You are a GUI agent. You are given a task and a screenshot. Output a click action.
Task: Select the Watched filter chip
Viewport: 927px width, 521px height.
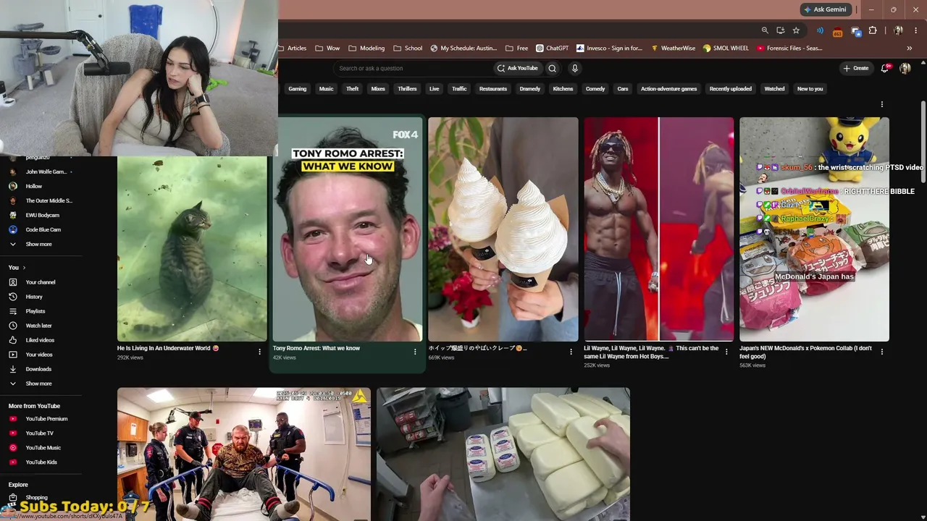click(774, 89)
